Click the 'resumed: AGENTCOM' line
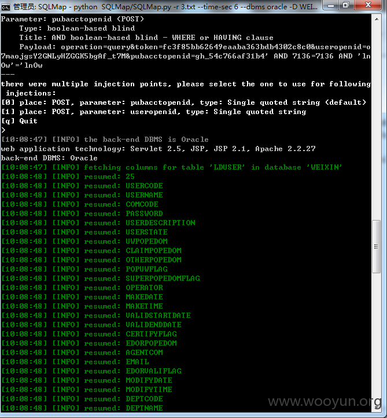The height and width of the screenshot is (418, 387). pos(82,353)
